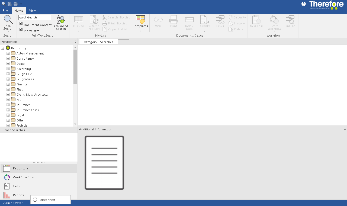The image size is (347, 206).
Task: Collapse the Repository root node
Action: click(x=3, y=48)
